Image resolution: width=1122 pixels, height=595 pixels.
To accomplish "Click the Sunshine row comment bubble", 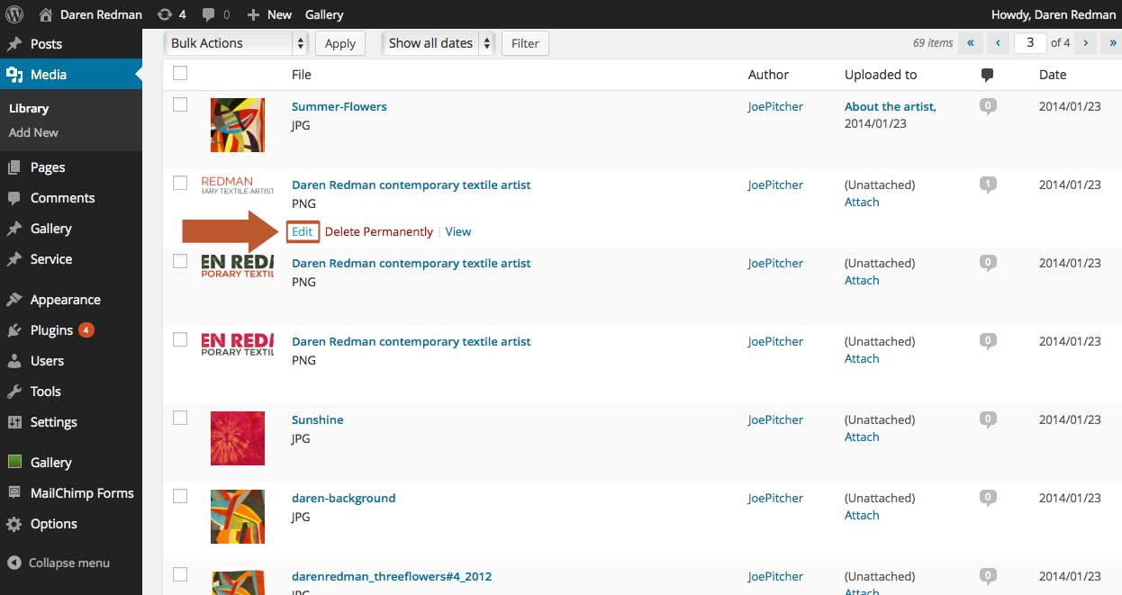I will (x=988, y=420).
